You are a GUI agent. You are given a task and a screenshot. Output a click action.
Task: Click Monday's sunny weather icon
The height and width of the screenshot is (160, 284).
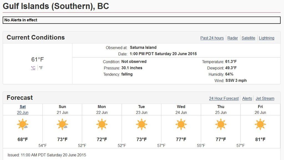point(102,124)
